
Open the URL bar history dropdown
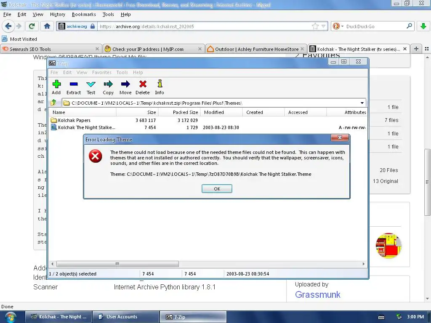[324, 26]
